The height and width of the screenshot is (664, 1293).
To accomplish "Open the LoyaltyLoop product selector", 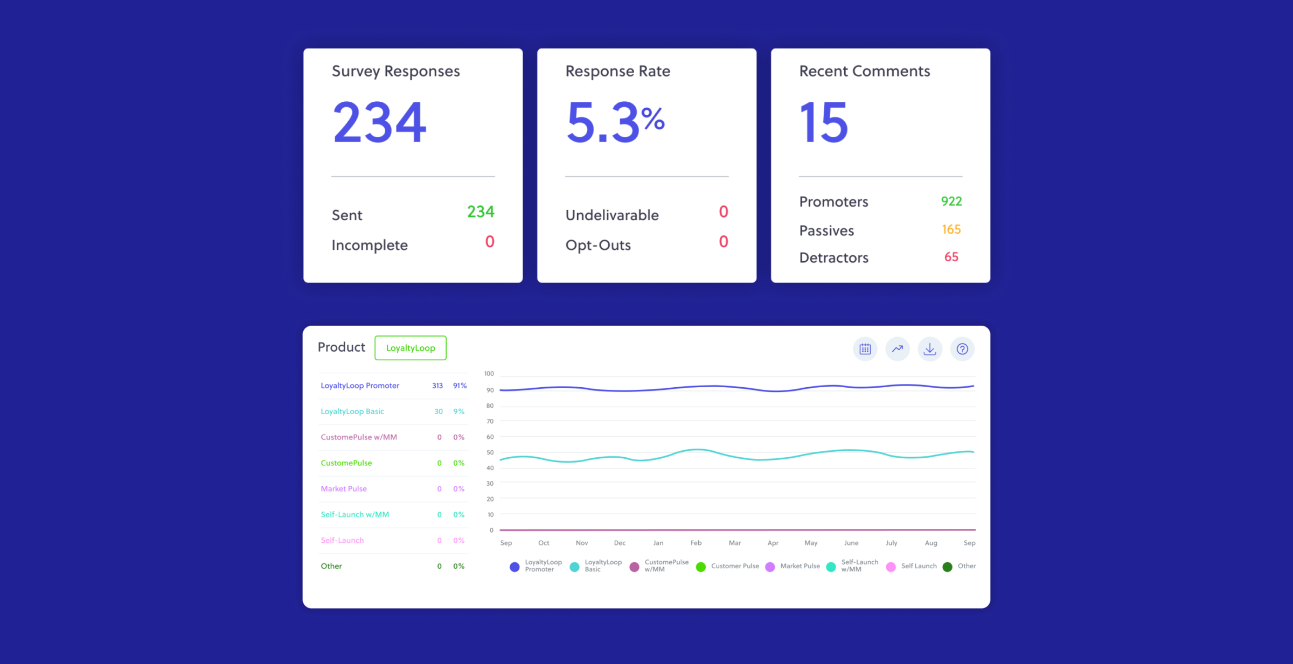I will point(411,348).
